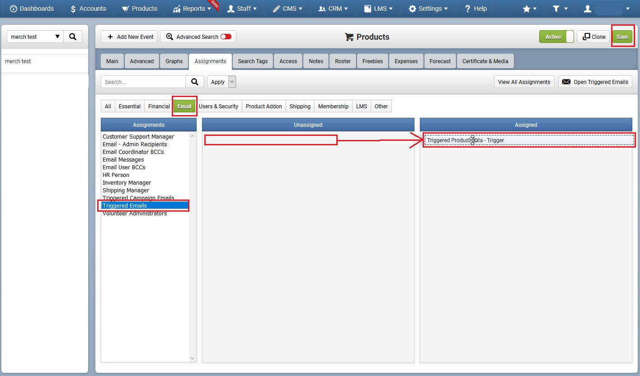The height and width of the screenshot is (376, 640).
Task: Open the Dashboards menu
Action: click(32, 9)
